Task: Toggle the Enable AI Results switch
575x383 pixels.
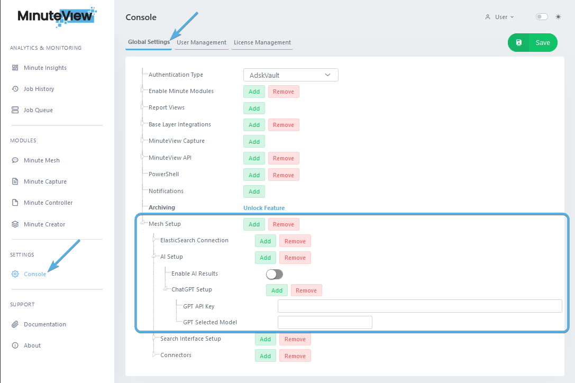Action: coord(275,274)
